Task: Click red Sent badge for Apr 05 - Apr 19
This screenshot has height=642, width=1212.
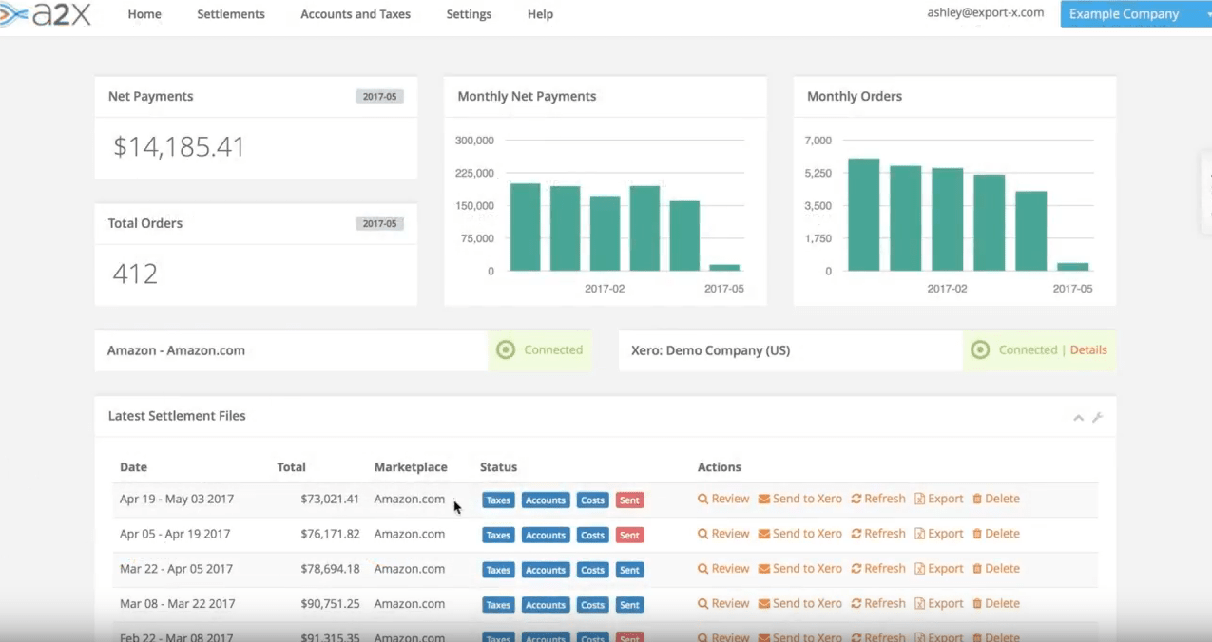Action: [x=629, y=536]
